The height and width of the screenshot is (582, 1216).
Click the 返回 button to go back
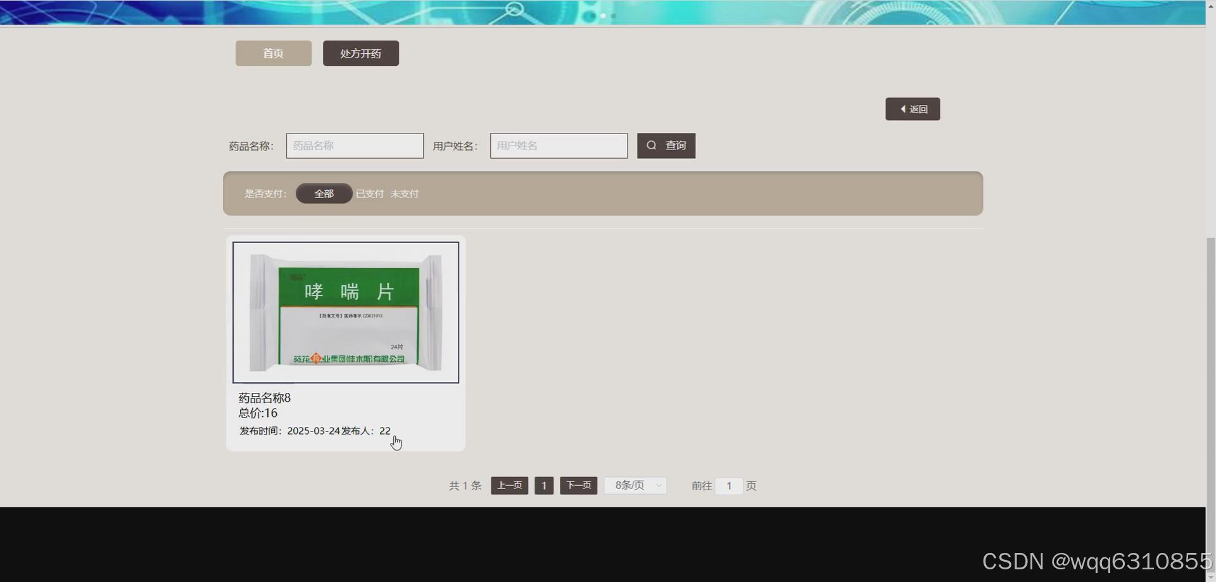pyautogui.click(x=913, y=109)
